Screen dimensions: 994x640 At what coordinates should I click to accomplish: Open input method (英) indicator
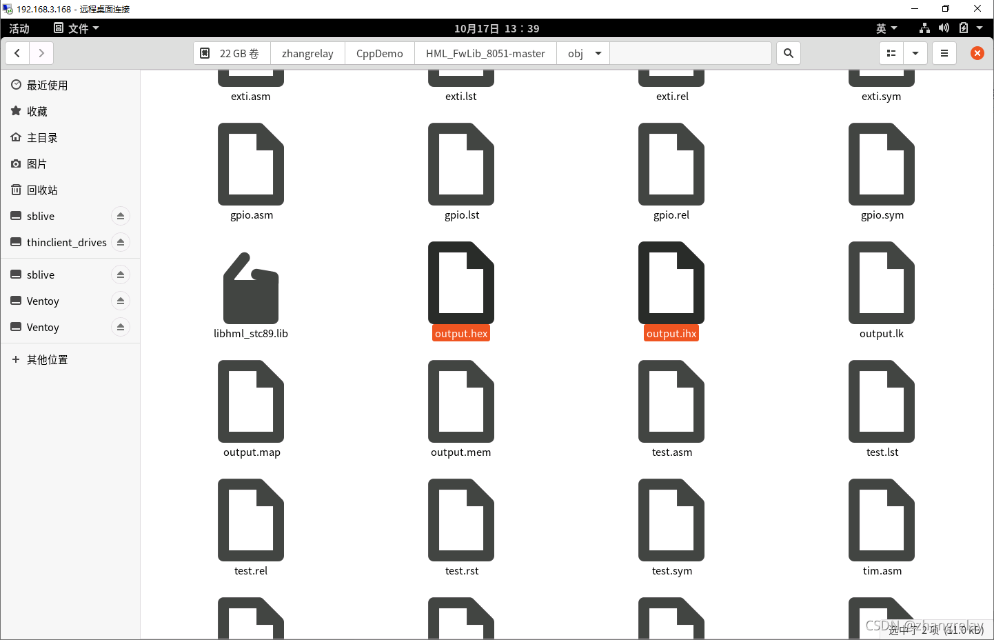point(886,28)
